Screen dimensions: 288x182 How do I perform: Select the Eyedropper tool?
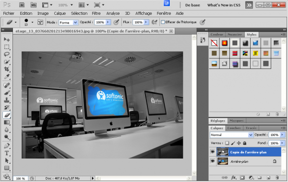coord(7,77)
